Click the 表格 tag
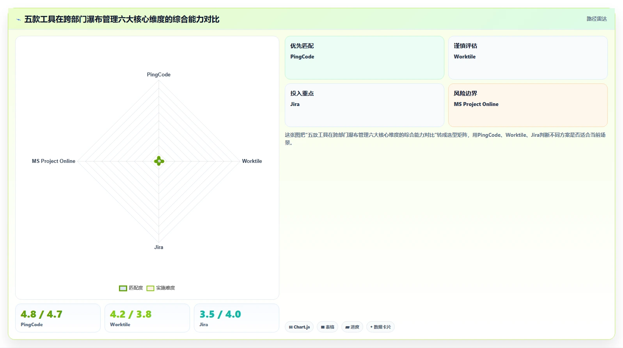Image resolution: width=623 pixels, height=348 pixels. click(x=327, y=327)
